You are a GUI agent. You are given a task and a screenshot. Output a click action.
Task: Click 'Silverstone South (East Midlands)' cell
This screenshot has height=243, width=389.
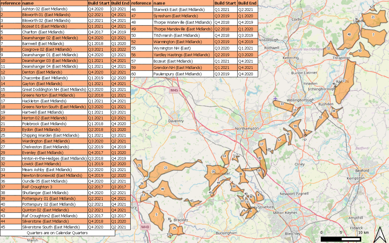(x=54, y=227)
